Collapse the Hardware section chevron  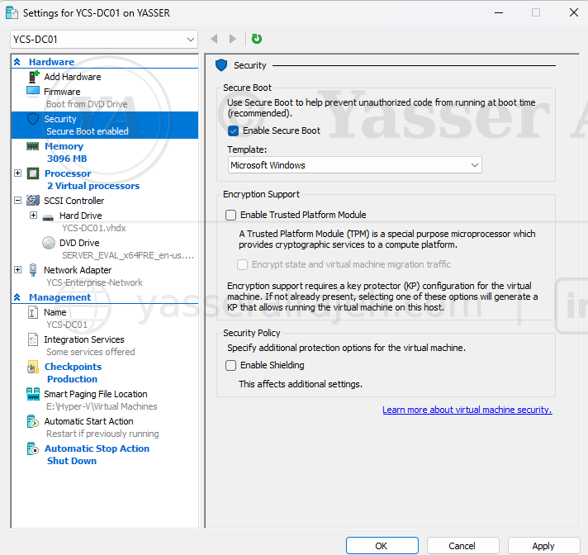click(17, 62)
